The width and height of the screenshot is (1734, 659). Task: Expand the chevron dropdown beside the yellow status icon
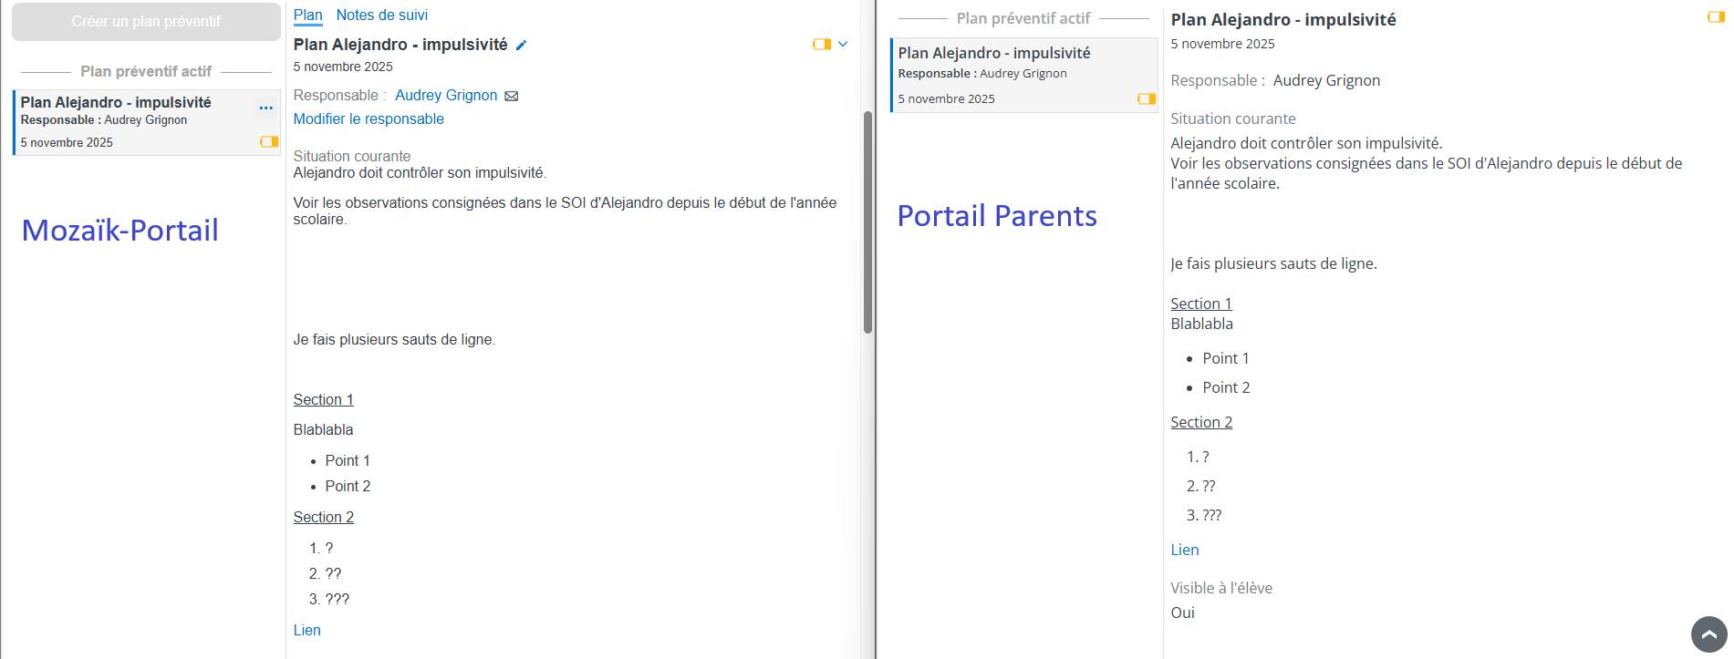pos(843,44)
